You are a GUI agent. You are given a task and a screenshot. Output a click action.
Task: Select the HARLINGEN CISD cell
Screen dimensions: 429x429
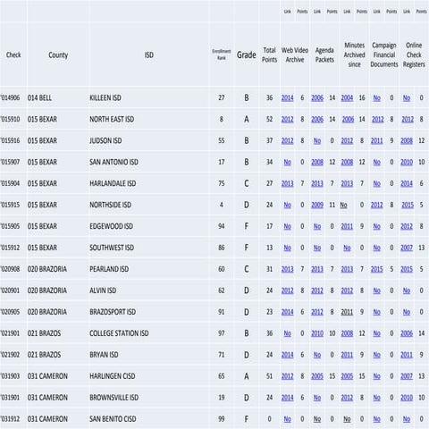113,376
